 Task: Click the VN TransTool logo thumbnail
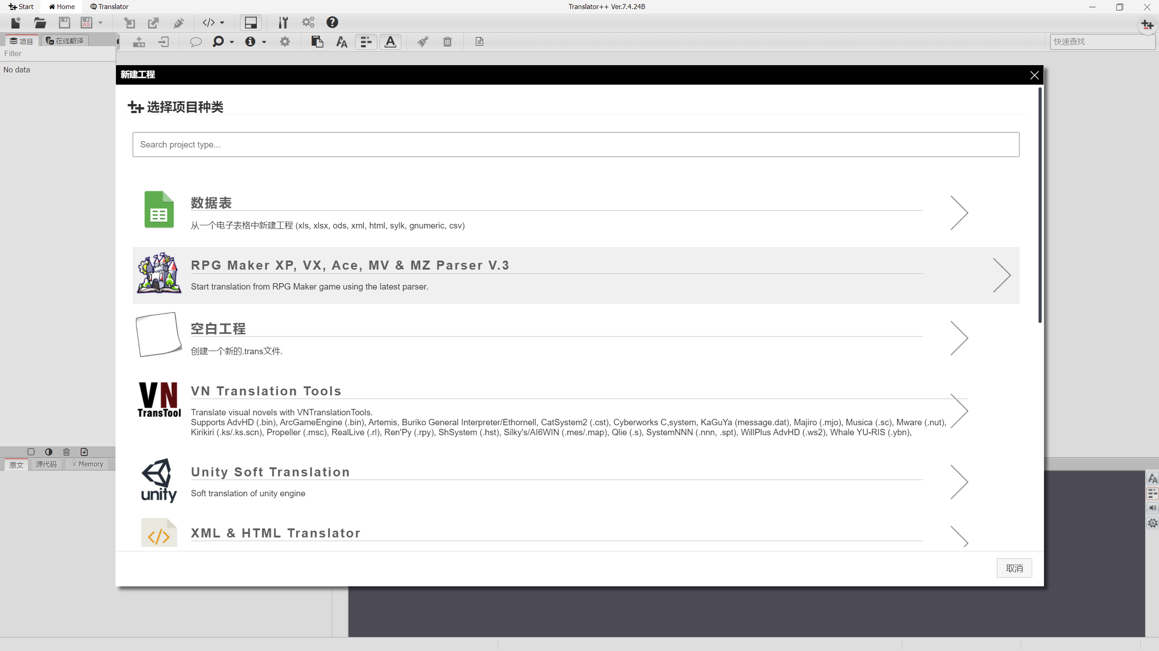point(159,400)
